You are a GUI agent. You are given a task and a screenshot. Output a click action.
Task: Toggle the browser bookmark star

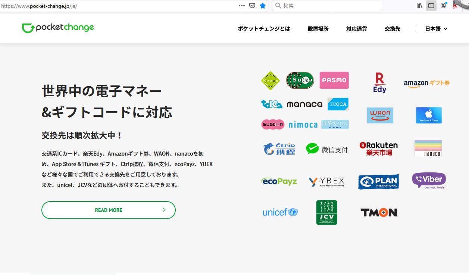point(263,6)
